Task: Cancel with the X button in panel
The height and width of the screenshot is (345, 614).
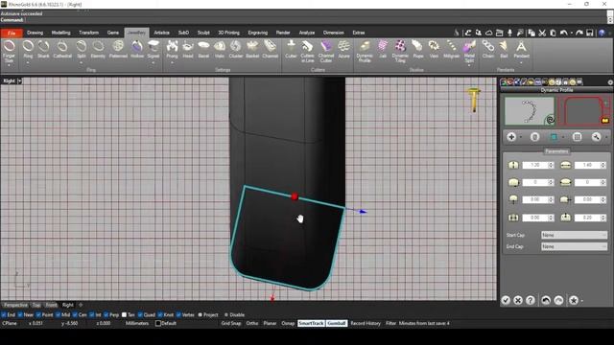Action: coord(518,300)
